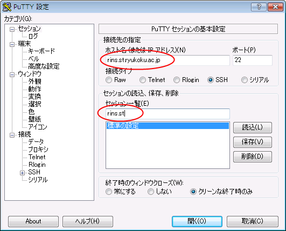This screenshot has height=231, width=286.
Task: Open the キーボード settings category
Action: [41, 51]
